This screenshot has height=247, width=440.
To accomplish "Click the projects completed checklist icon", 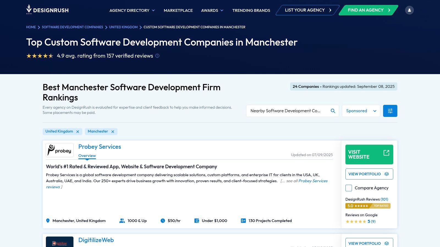I will [x=243, y=221].
